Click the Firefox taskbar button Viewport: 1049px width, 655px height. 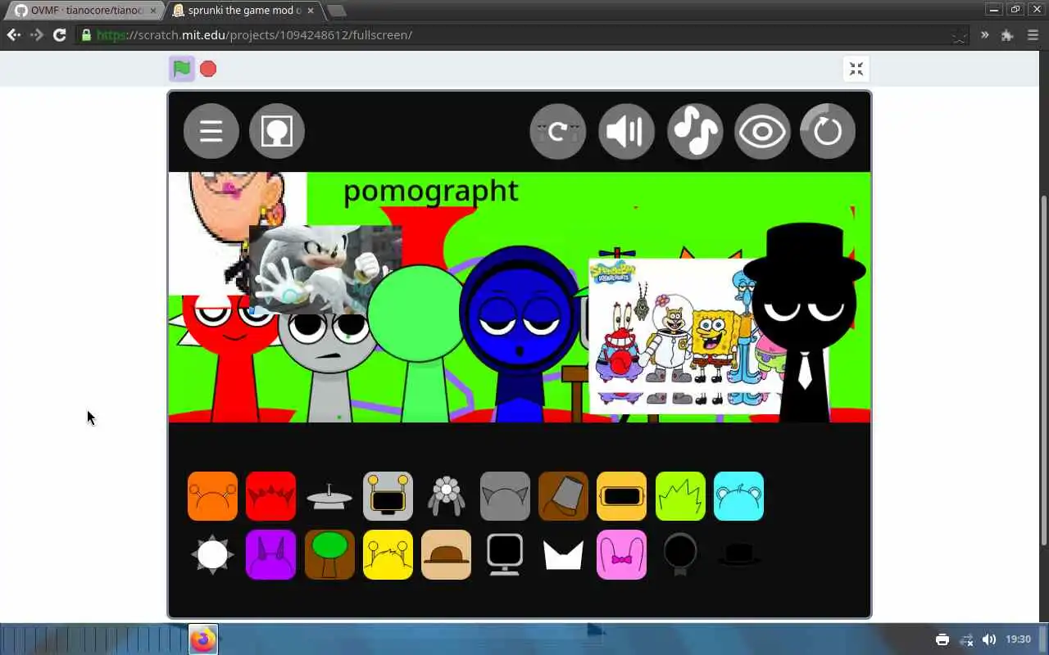[x=203, y=639]
